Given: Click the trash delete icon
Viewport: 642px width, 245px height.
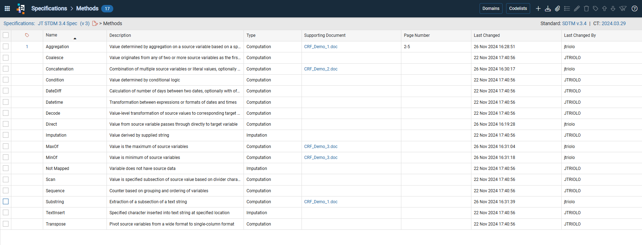Looking at the screenshot, I should 586,8.
